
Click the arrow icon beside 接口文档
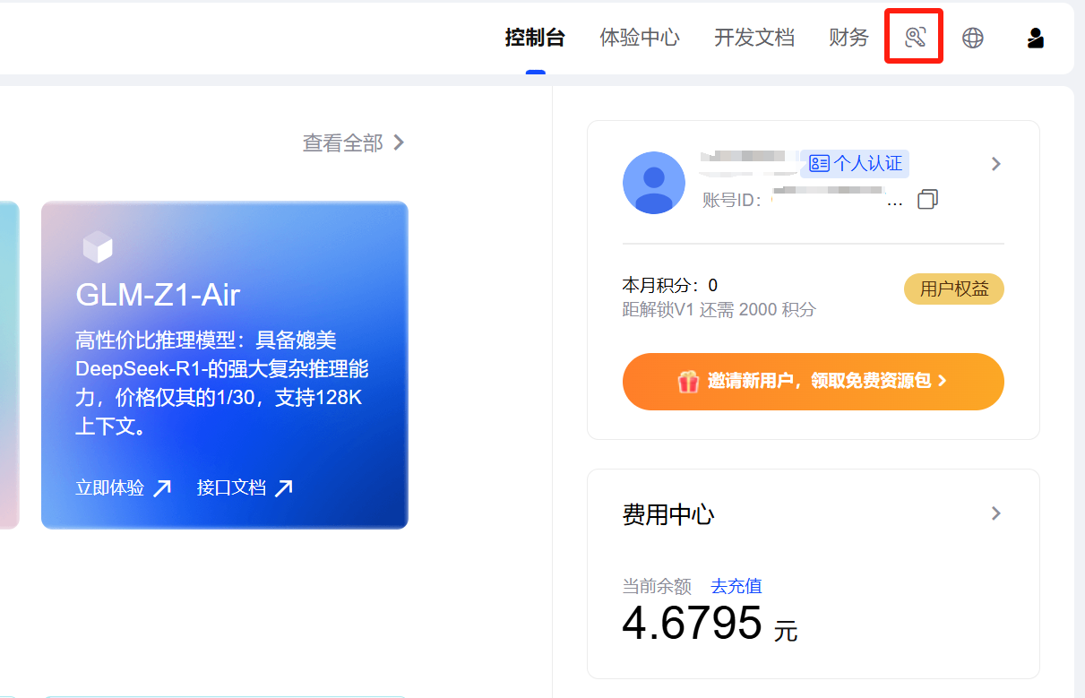283,488
